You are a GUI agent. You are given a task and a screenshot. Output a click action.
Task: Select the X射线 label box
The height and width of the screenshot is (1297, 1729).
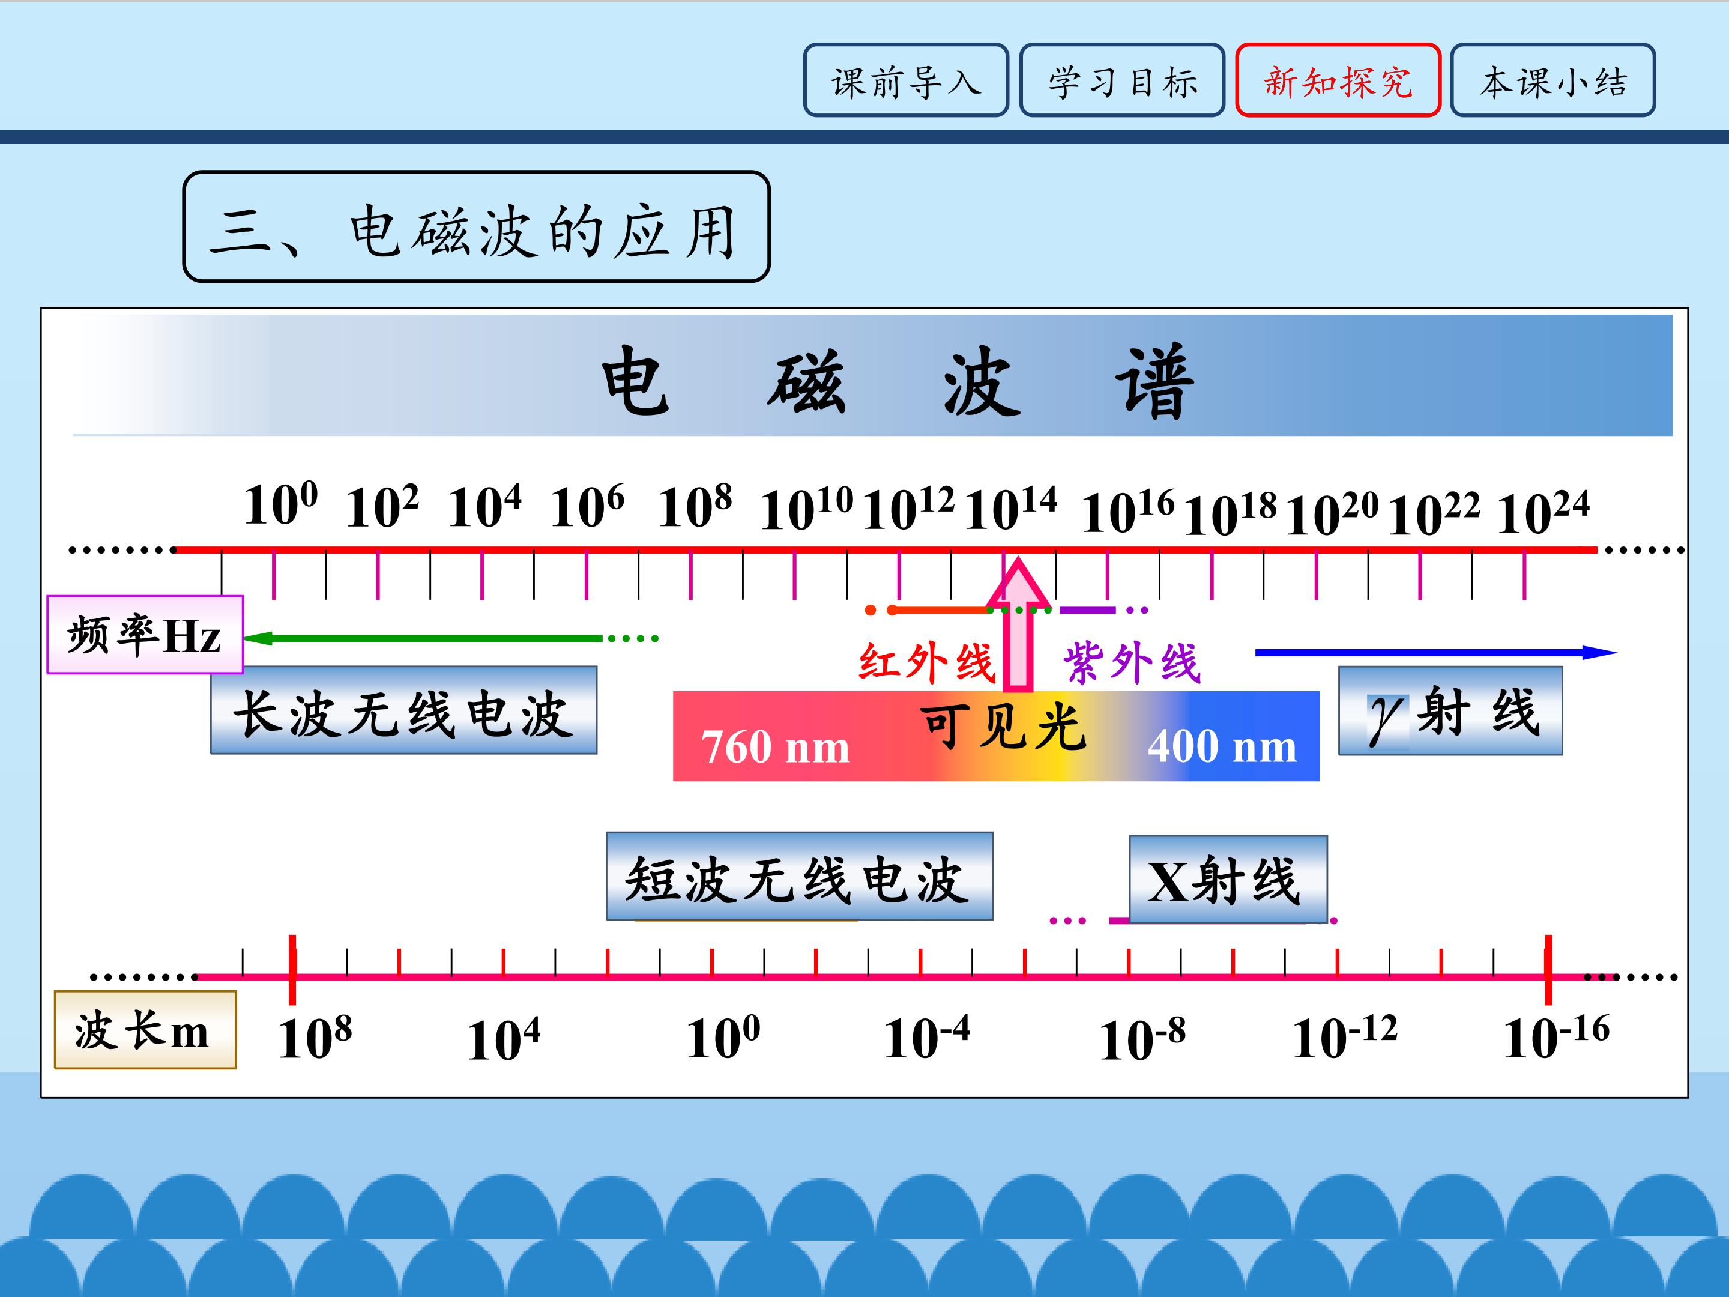tap(1228, 880)
